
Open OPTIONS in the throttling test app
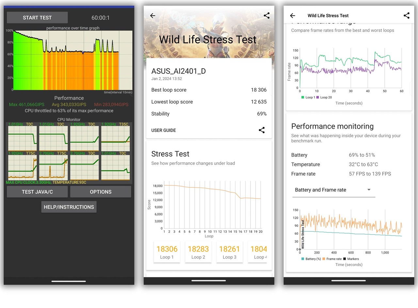point(101,192)
